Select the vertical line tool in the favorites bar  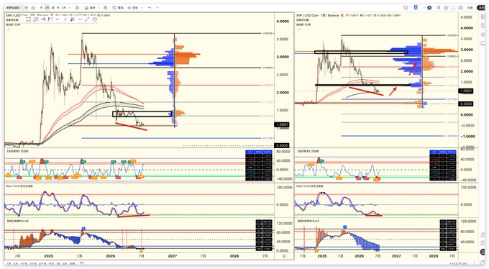tap(65, 19)
